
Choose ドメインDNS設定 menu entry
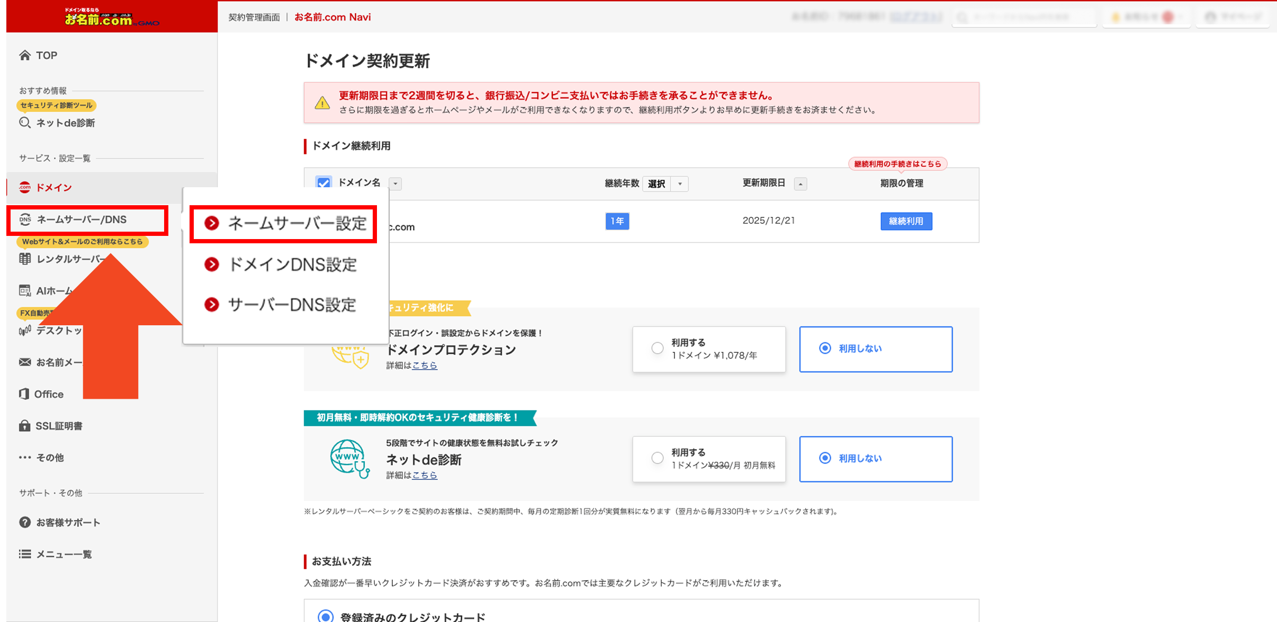tap(292, 264)
